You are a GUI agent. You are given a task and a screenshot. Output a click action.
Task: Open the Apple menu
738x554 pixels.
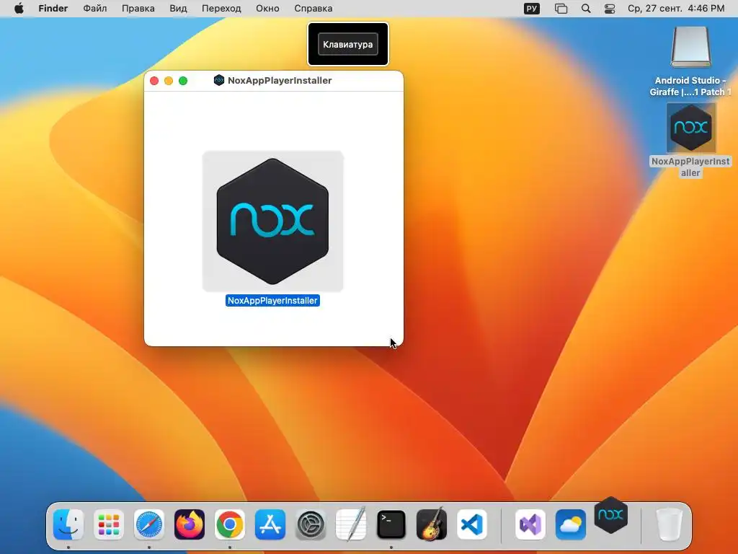(19, 9)
